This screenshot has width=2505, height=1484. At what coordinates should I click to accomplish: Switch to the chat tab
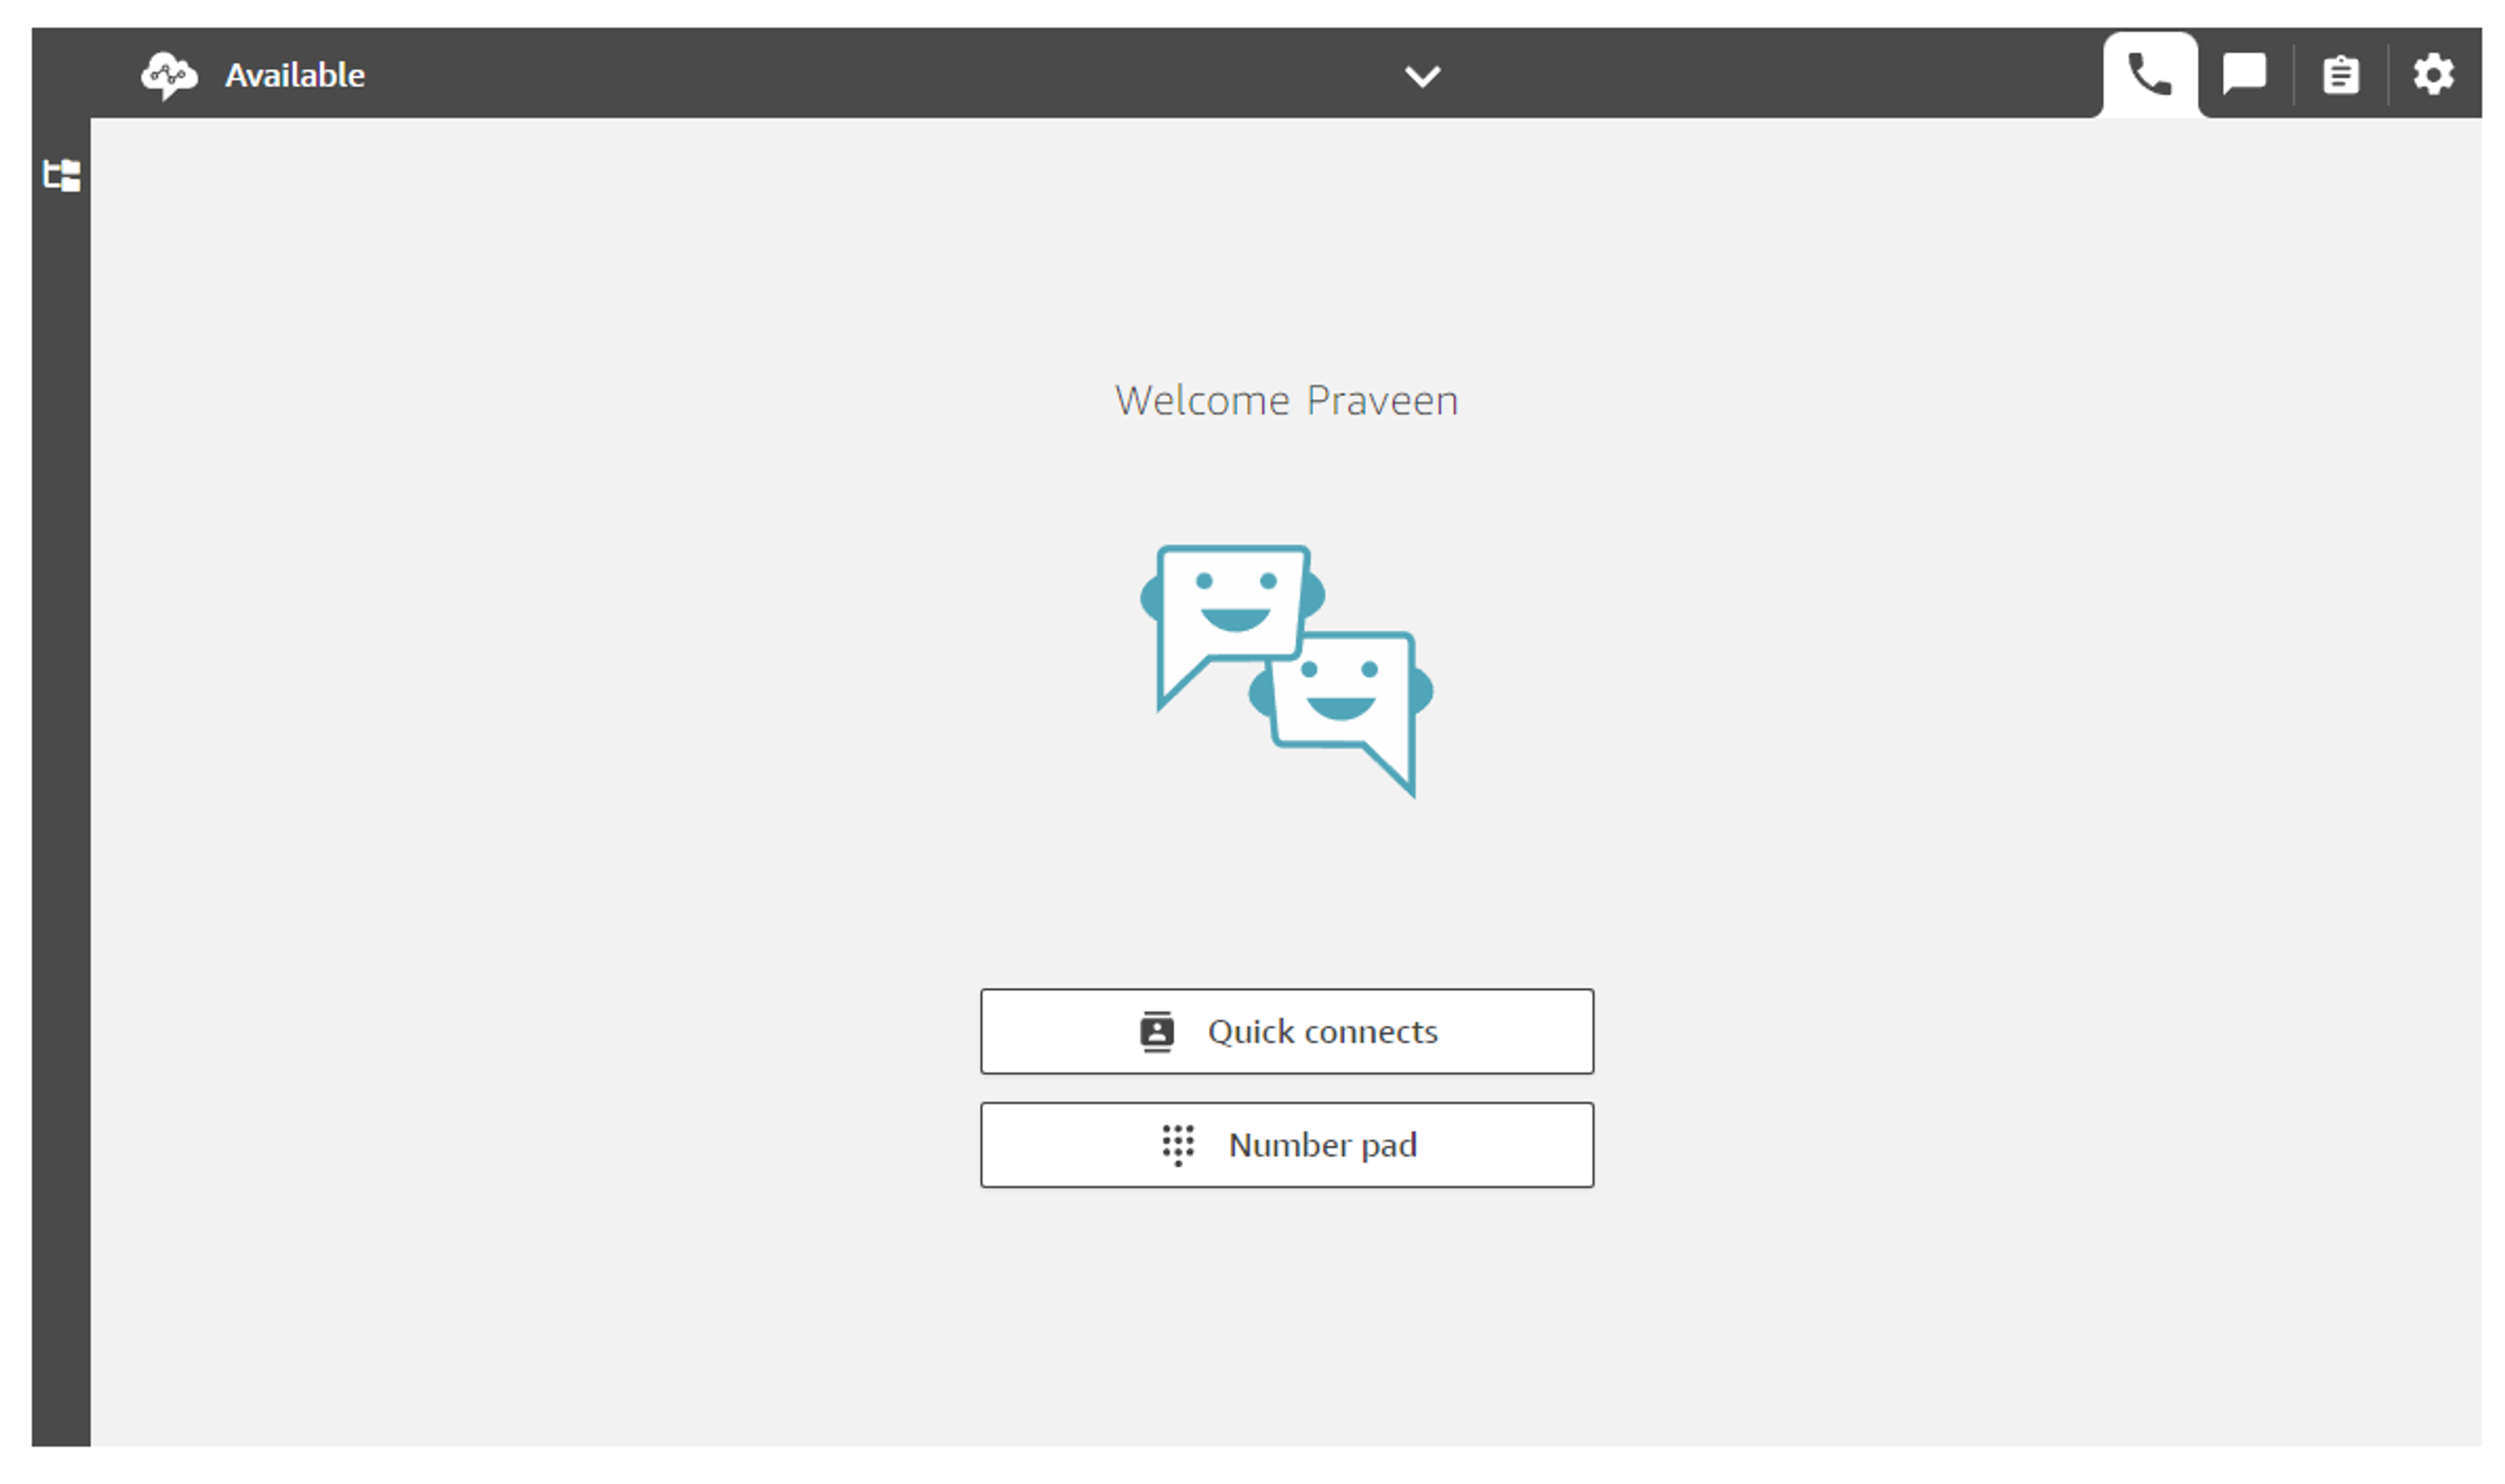[2244, 75]
